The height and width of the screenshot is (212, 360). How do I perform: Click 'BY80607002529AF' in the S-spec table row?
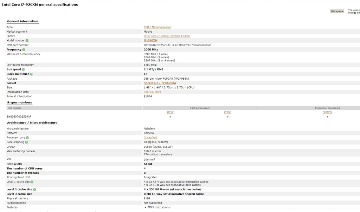coord(19,117)
